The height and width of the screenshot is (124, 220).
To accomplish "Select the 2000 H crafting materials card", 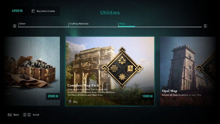I will [x=32, y=71].
